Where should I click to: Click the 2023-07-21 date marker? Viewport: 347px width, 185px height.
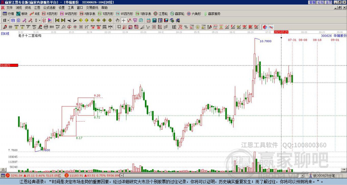[x=281, y=32]
